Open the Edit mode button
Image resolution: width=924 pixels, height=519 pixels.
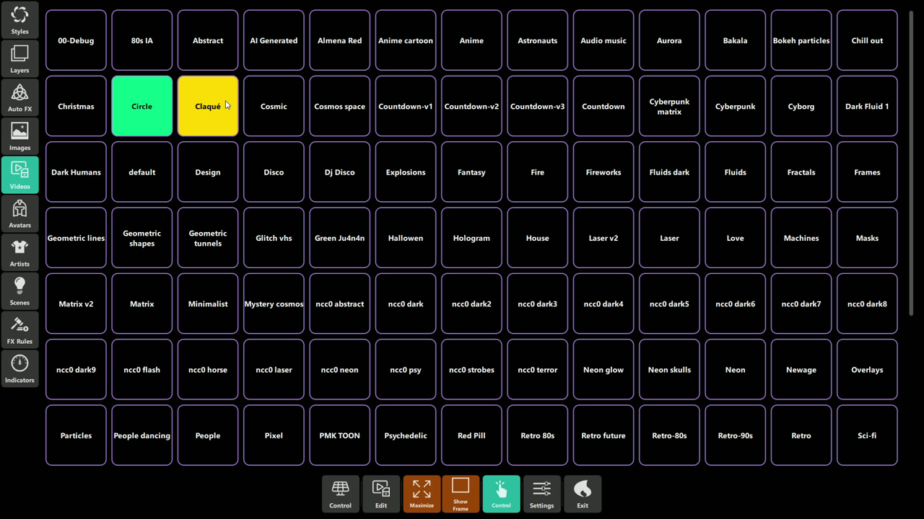pyautogui.click(x=380, y=494)
